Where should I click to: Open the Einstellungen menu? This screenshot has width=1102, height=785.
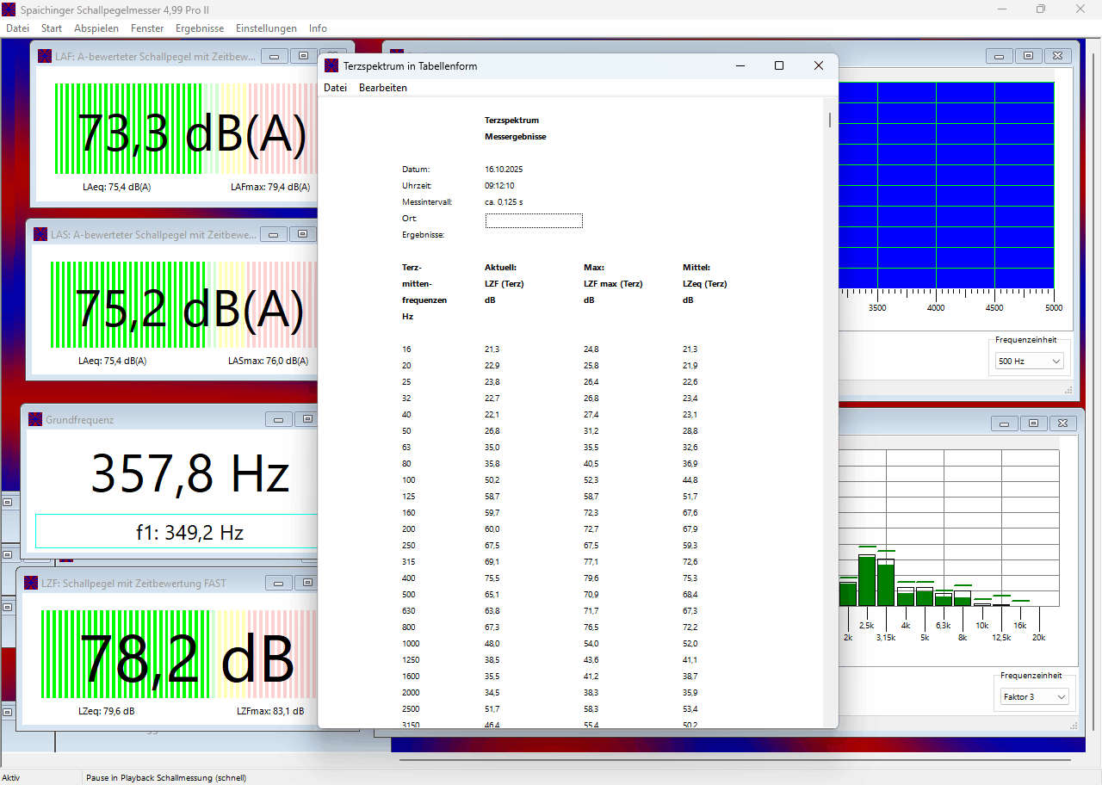266,28
